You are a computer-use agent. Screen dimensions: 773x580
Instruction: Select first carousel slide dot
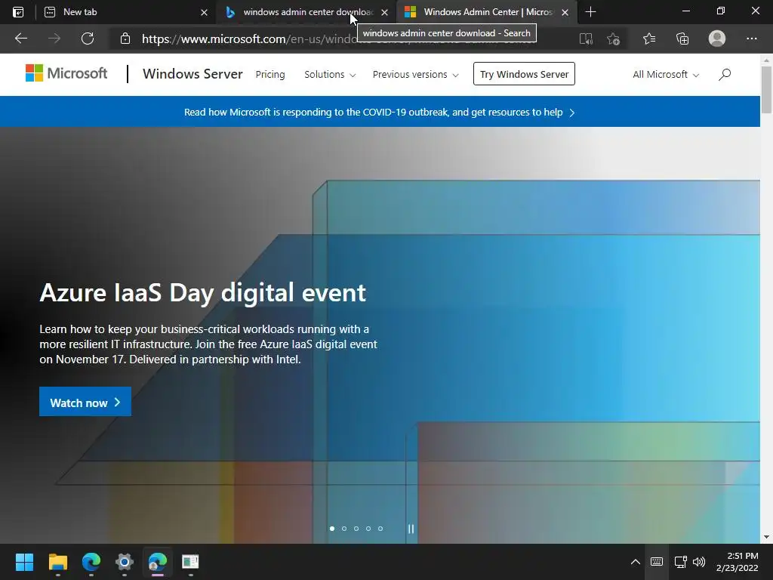pyautogui.click(x=332, y=529)
